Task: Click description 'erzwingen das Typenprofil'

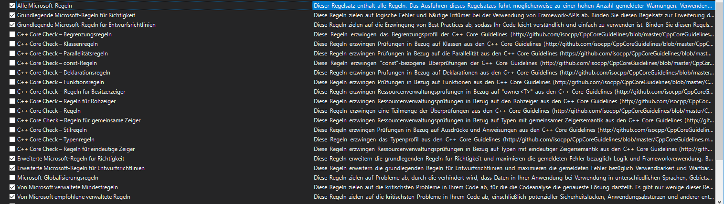Action: [514, 139]
